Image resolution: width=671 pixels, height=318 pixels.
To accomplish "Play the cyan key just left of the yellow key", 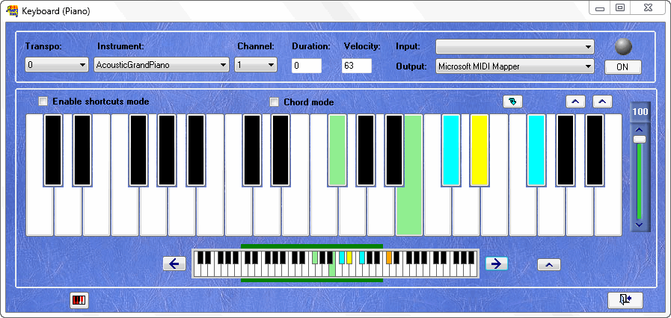I will point(451,150).
